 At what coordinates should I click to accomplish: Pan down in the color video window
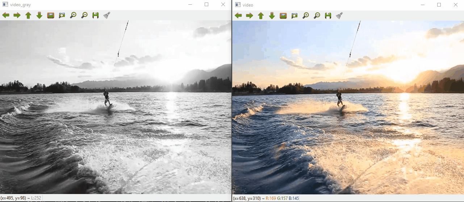coord(272,15)
